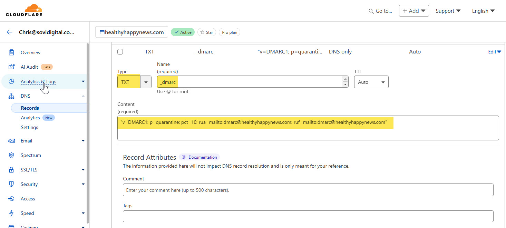Image resolution: width=506 pixels, height=228 pixels.
Task: Open AI Audit in the sidebar
Action: pyautogui.click(x=29, y=67)
